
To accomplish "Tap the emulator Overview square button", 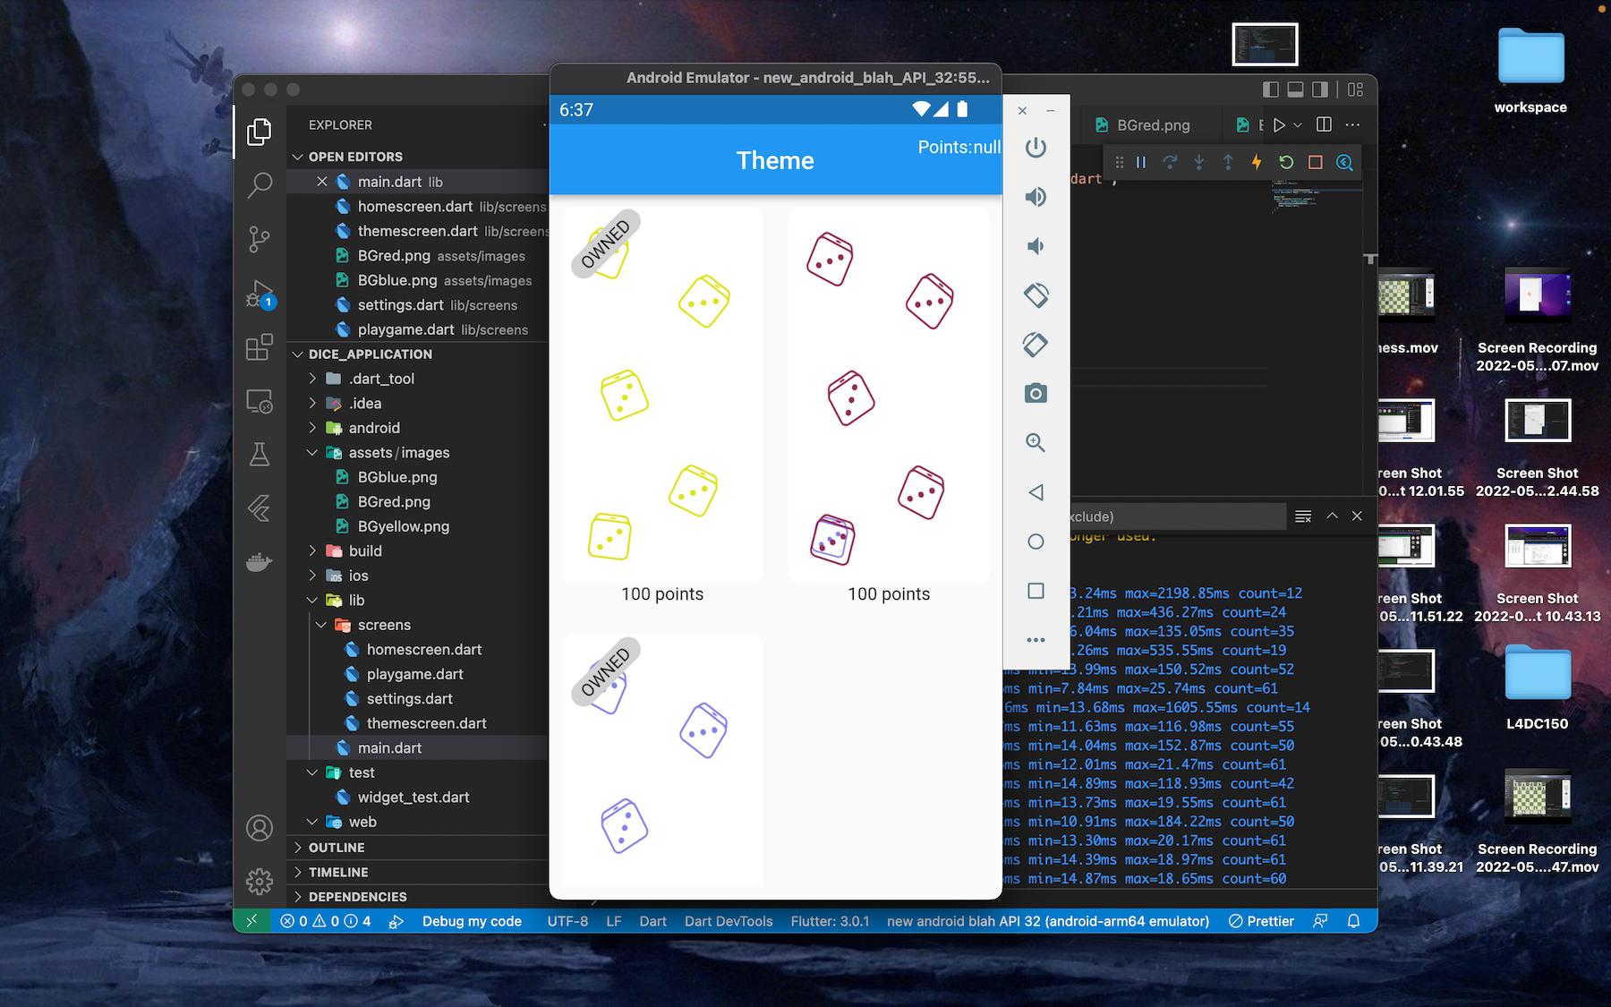I will point(1036,591).
